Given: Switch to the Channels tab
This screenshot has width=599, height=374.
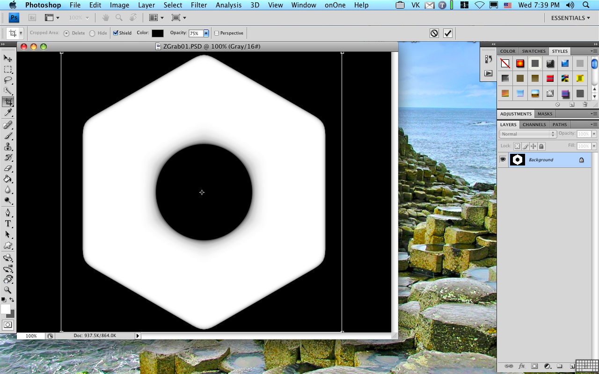Looking at the screenshot, I should point(534,124).
